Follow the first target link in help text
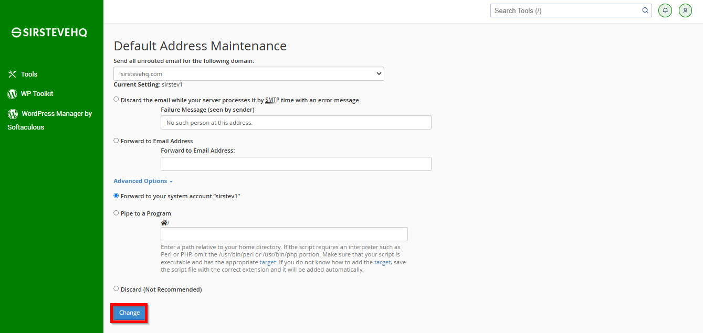The height and width of the screenshot is (333, 703). 268,262
